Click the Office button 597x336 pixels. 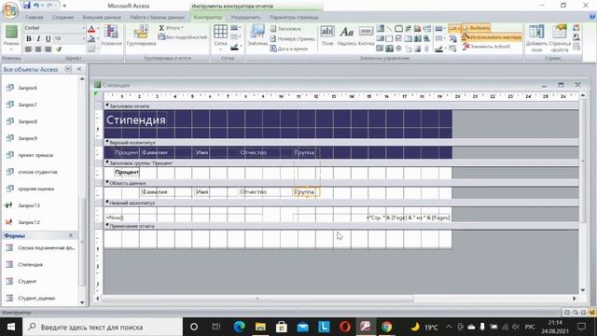tap(10, 10)
